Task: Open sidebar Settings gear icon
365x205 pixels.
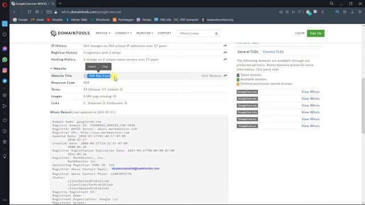Action: (x=5, y=142)
